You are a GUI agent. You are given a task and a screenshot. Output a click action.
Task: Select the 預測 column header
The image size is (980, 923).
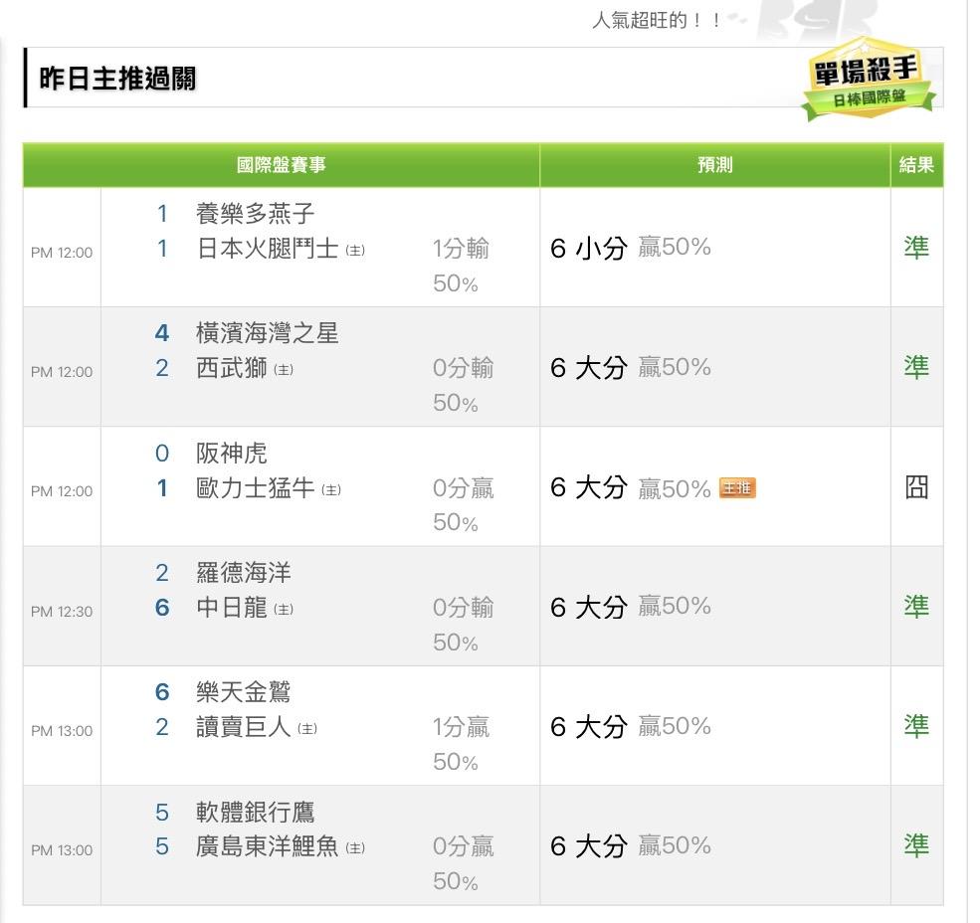tap(714, 165)
